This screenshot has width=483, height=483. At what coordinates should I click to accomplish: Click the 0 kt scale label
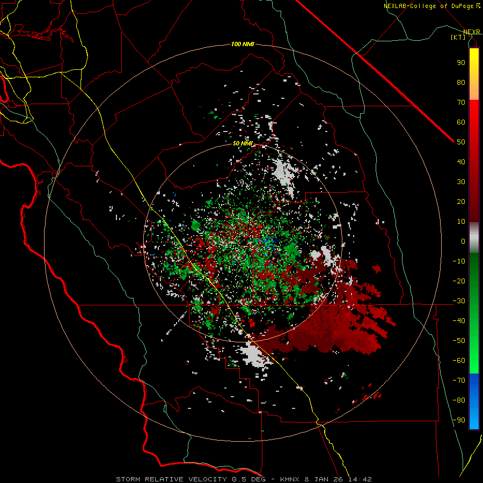pyautogui.click(x=463, y=241)
